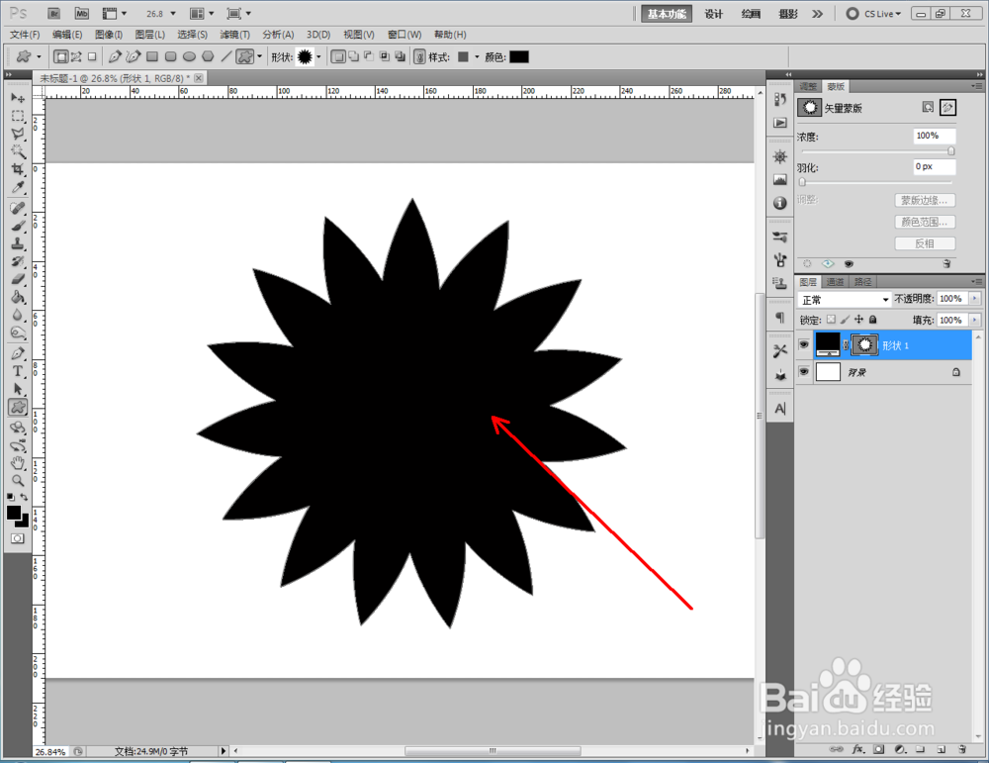Toggle lock transparent pixels
989x763 pixels.
[832, 320]
